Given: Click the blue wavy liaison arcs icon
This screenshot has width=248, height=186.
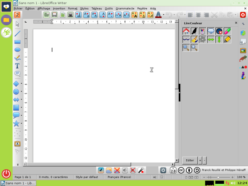Looking at the screenshot, I should (186, 39).
